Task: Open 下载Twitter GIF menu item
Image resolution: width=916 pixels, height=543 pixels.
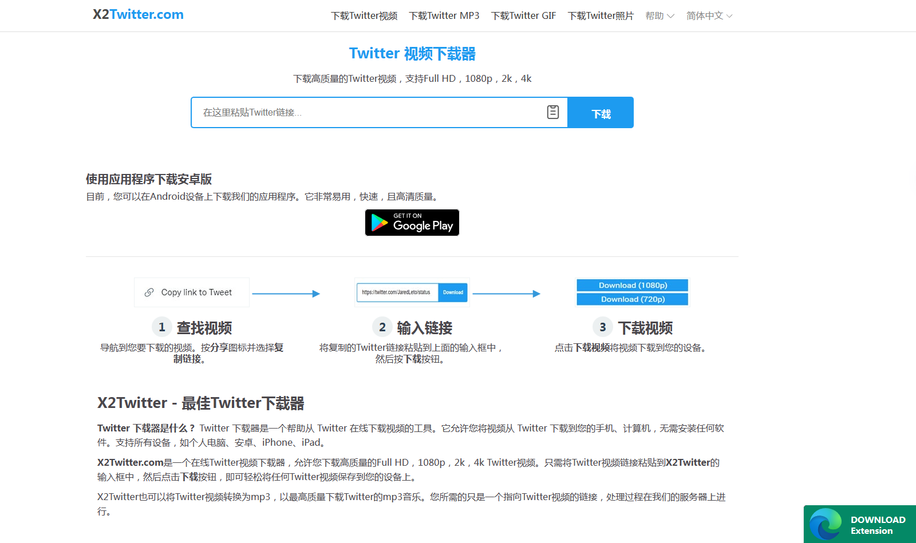Action: point(523,16)
